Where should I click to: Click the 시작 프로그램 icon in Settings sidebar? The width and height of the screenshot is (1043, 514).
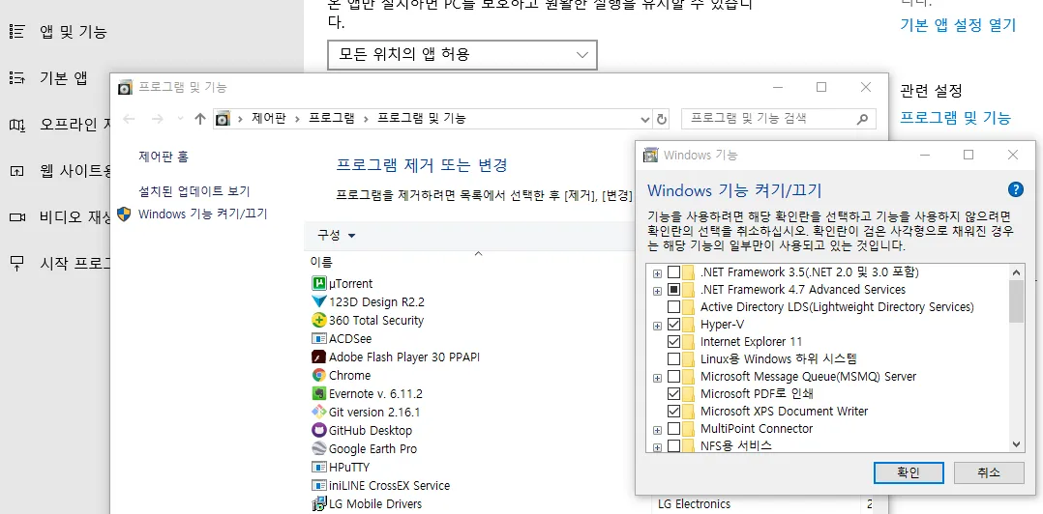click(16, 263)
